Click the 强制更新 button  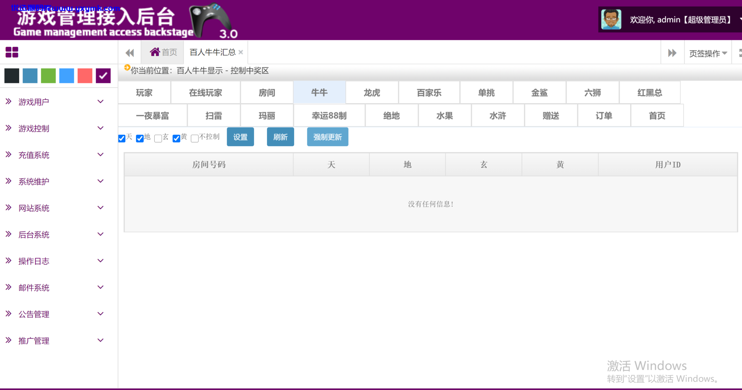[328, 137]
